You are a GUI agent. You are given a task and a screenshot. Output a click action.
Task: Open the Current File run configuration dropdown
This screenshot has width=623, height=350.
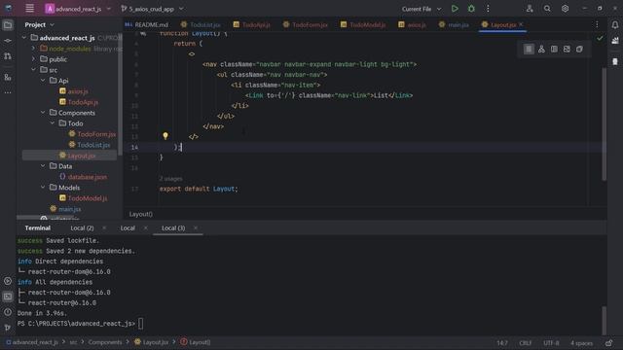point(421,9)
